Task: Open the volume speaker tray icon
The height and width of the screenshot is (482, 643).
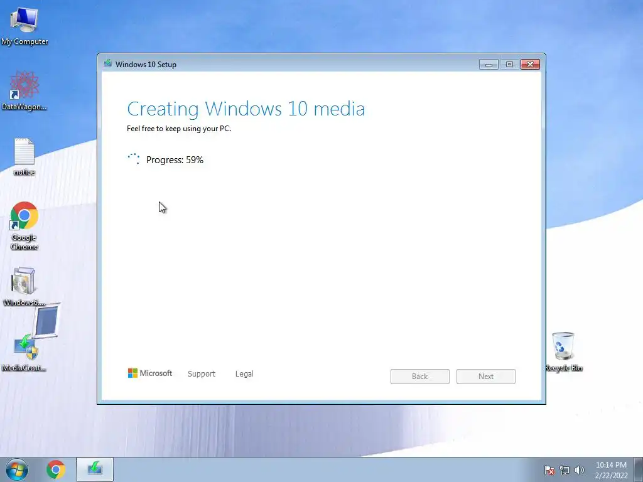Action: click(579, 470)
